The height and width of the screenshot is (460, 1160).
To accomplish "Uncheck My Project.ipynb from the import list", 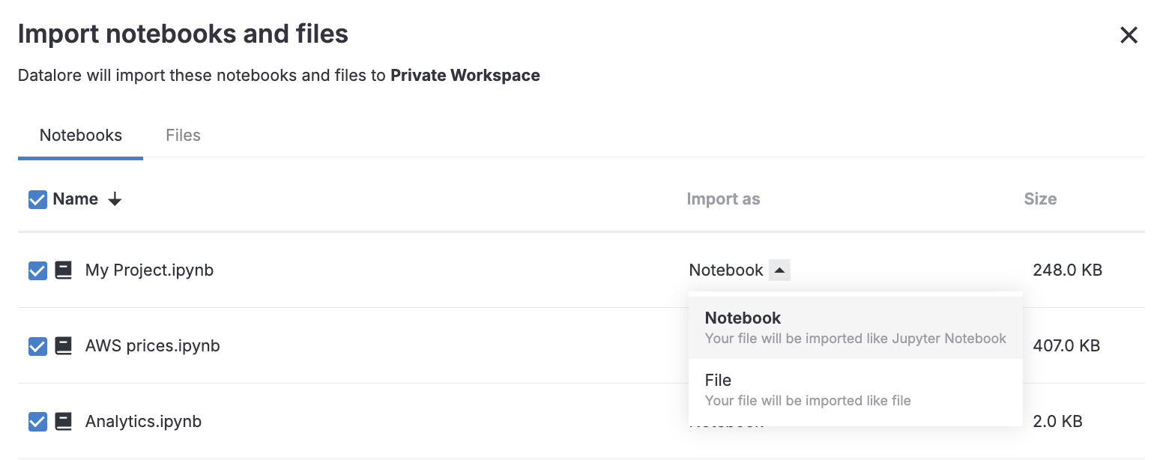I will pos(37,270).
